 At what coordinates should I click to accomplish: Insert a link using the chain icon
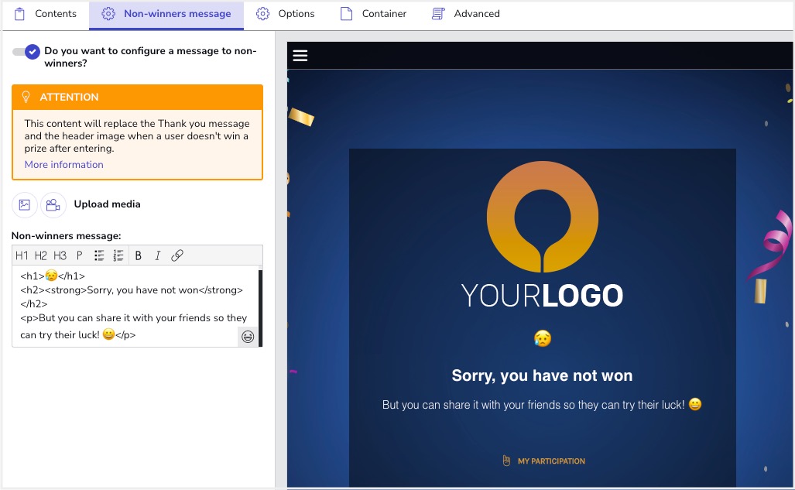point(177,255)
